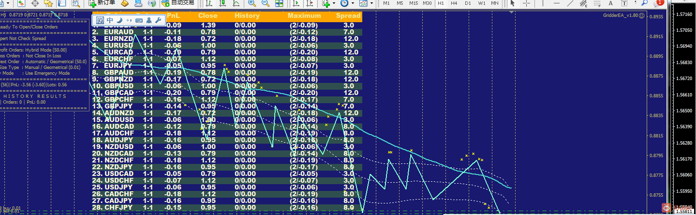Select the crosshair tool

tap(526, 3)
